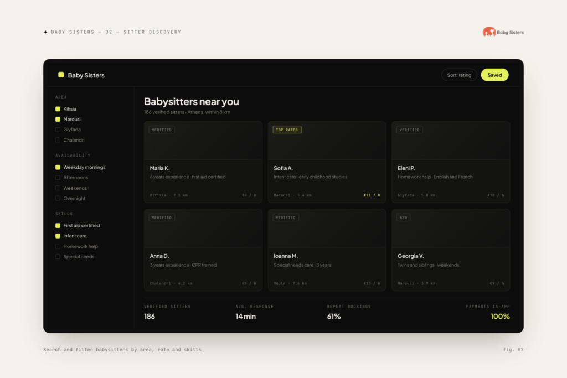Open Georgia V. sitter card photo
567x378 pixels.
click(x=451, y=229)
